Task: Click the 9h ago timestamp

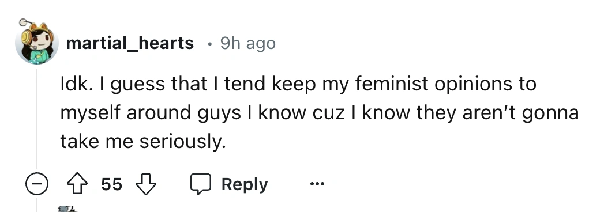Action: (247, 43)
